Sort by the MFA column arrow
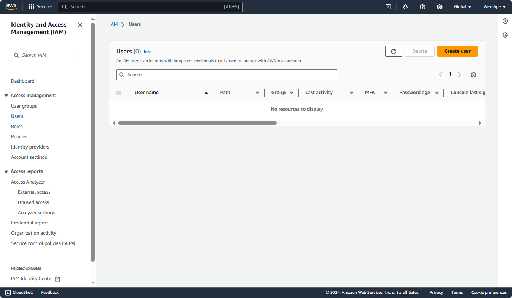 pos(386,93)
